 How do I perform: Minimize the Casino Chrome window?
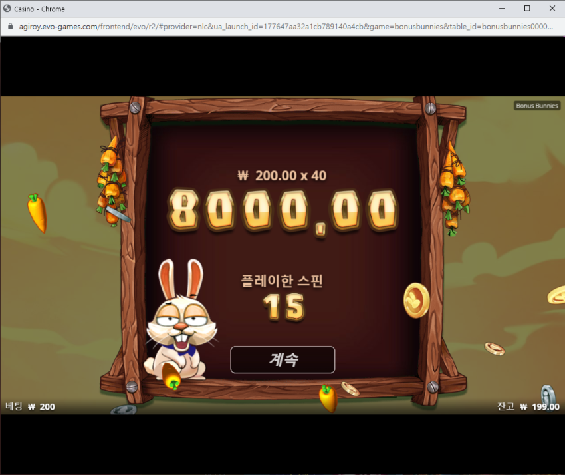(x=502, y=8)
